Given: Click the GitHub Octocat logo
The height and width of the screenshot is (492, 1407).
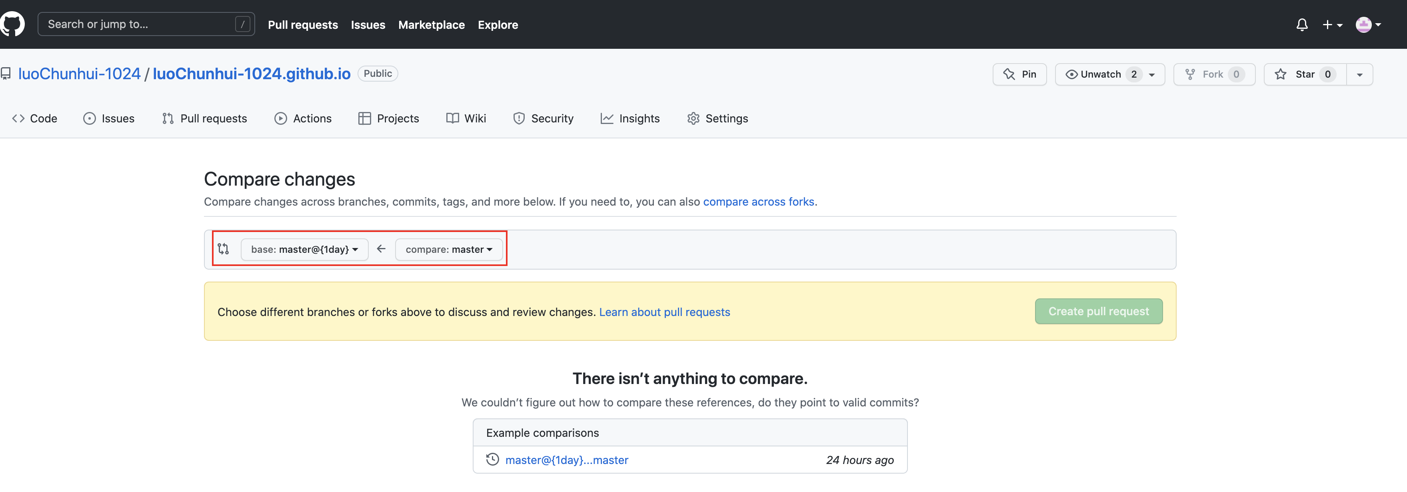Looking at the screenshot, I should [x=12, y=24].
